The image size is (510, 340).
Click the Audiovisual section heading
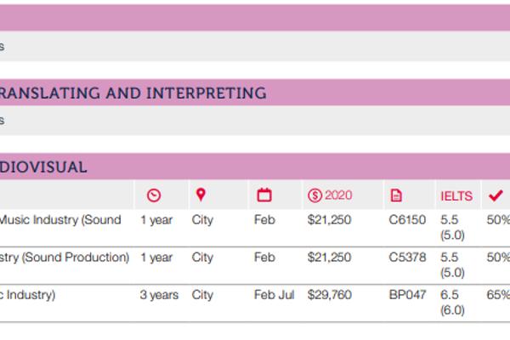(x=43, y=167)
